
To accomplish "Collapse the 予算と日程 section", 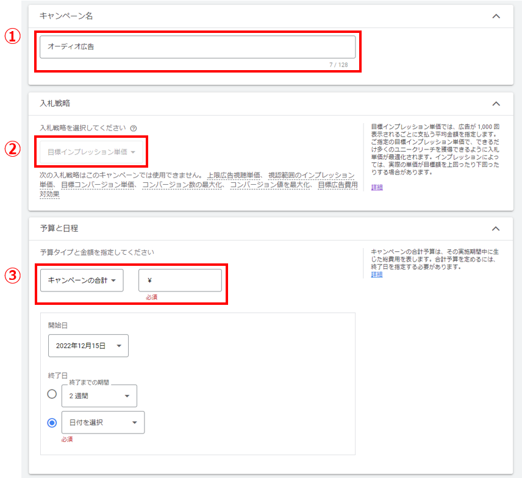I will point(496,229).
